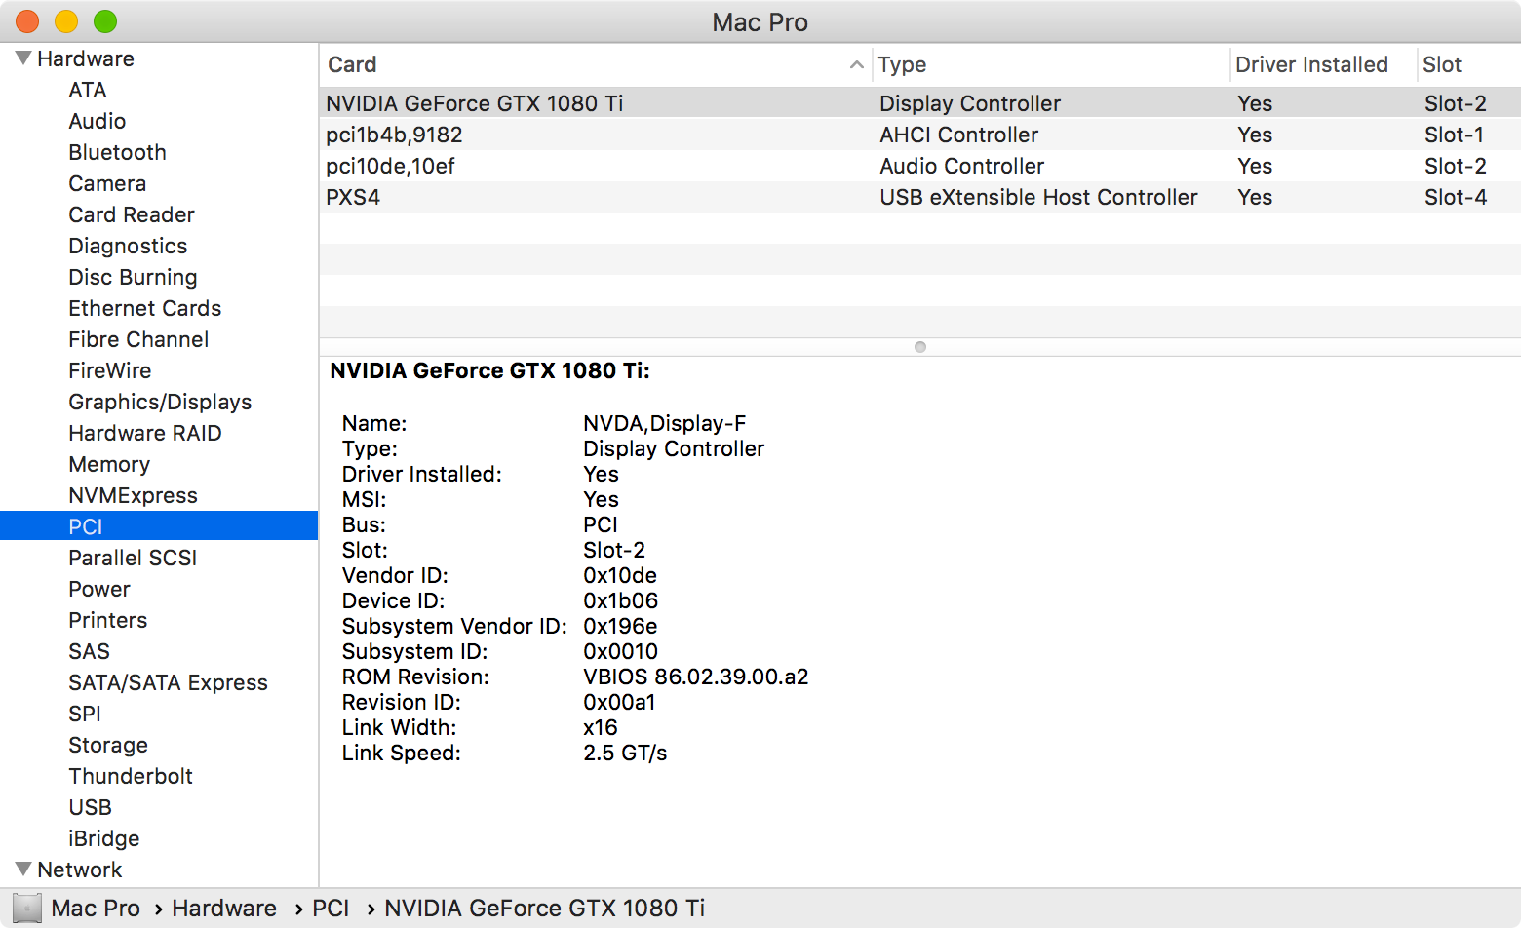Click Mac Pro in the path bar
Image resolution: width=1521 pixels, height=928 pixels.
(x=96, y=909)
